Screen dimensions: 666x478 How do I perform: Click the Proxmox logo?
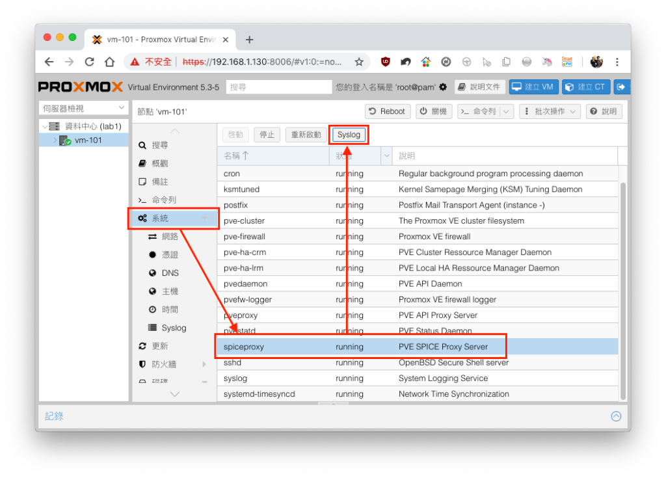pos(81,87)
